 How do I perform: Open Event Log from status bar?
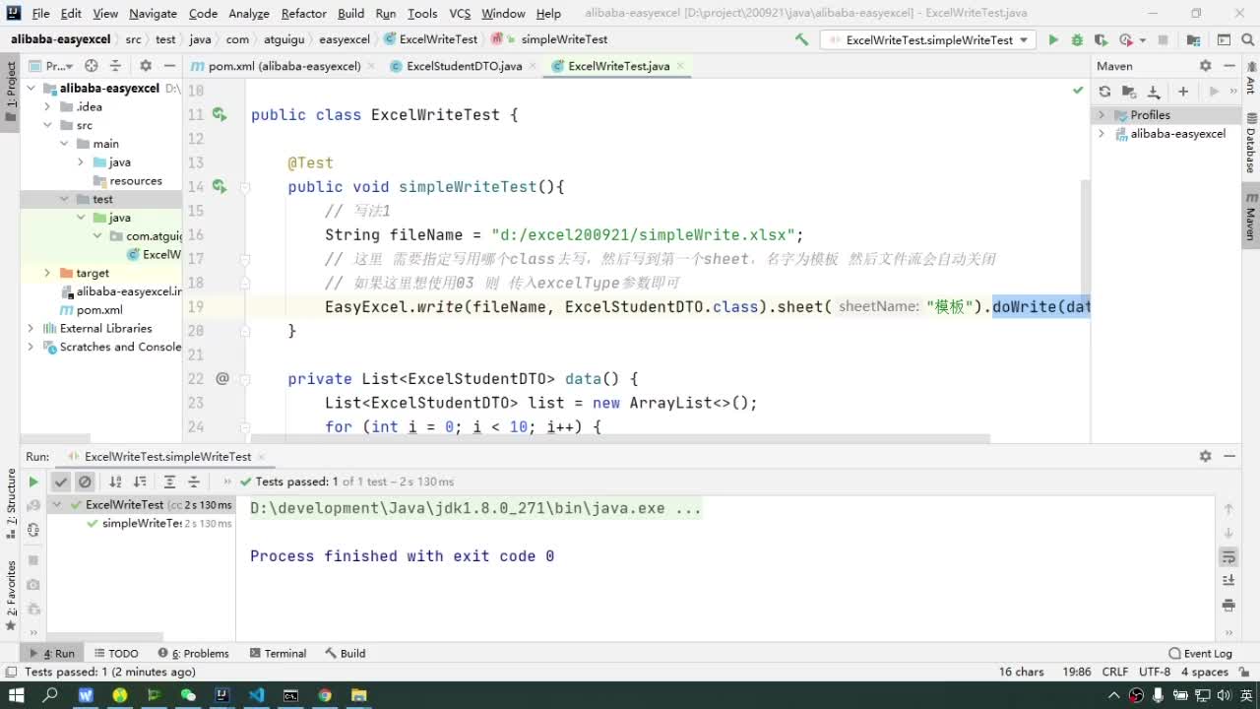(1200, 653)
